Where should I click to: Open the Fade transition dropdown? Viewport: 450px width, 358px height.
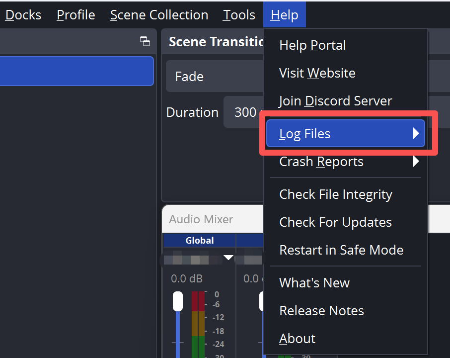pos(215,76)
